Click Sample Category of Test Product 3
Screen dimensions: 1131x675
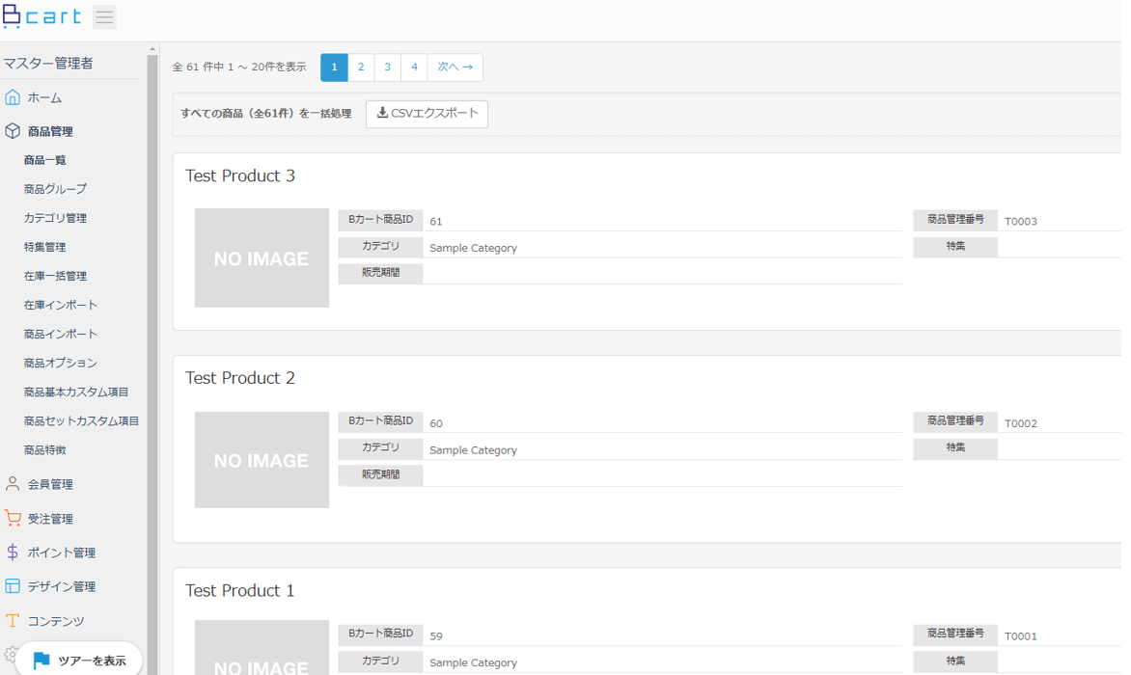click(473, 248)
